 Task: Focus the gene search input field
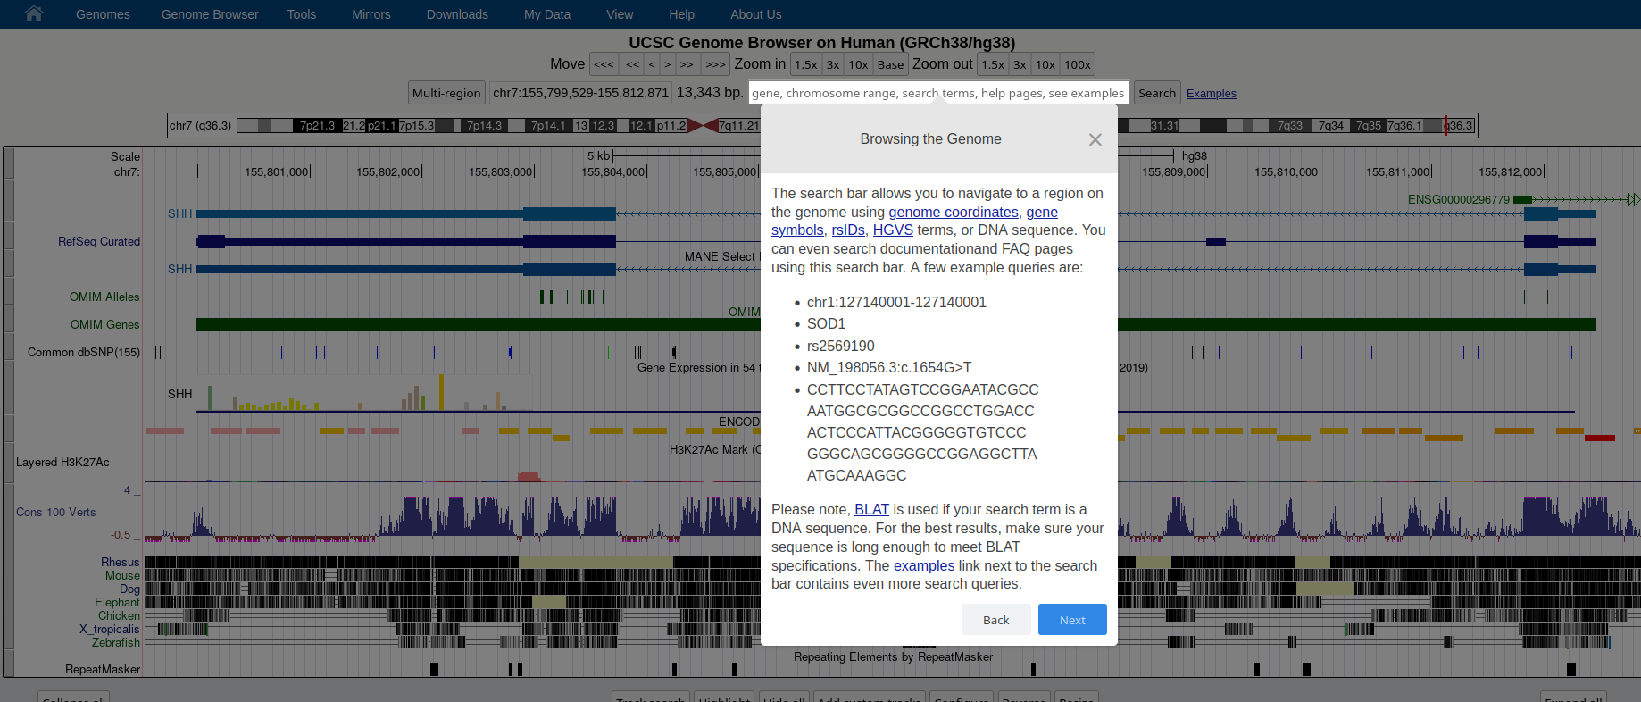(x=937, y=93)
